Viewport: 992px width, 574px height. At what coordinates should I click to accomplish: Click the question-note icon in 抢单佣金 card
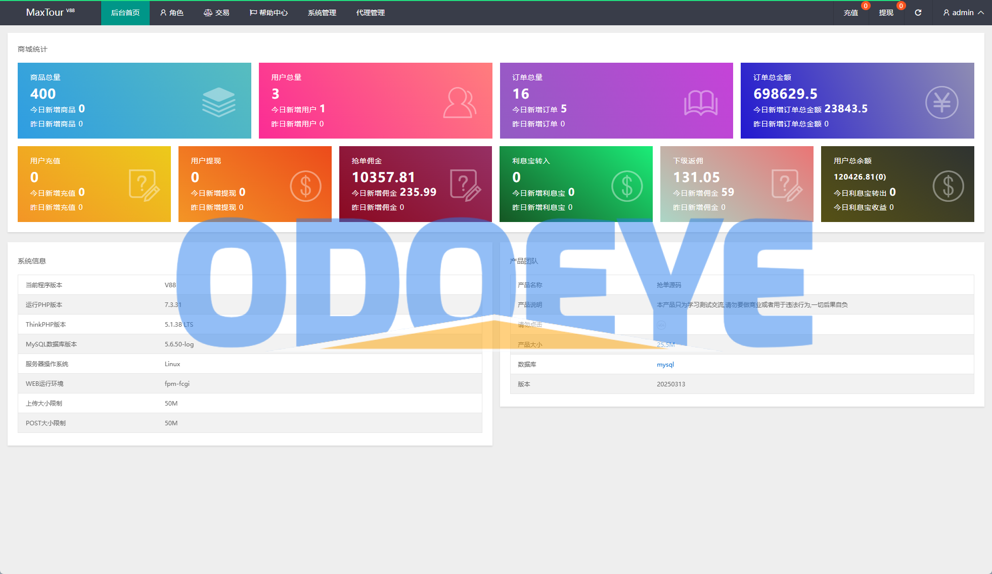[x=465, y=186]
